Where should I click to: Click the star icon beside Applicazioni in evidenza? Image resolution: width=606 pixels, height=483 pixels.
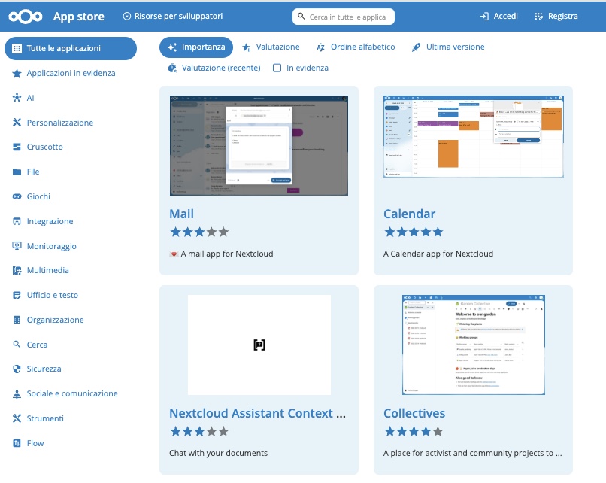[17, 74]
